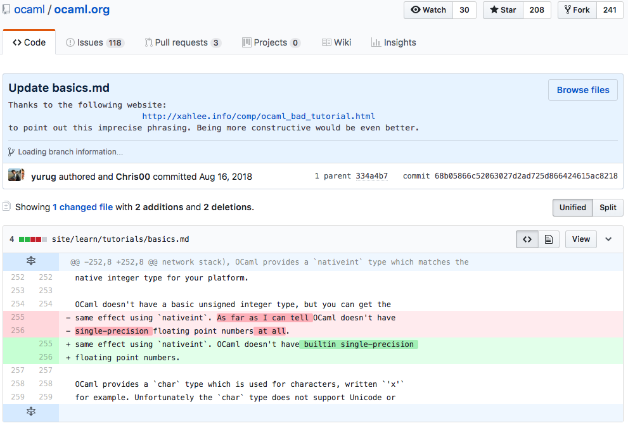Expand diff context at top of hunk
This screenshot has width=628, height=428.
coord(31,261)
